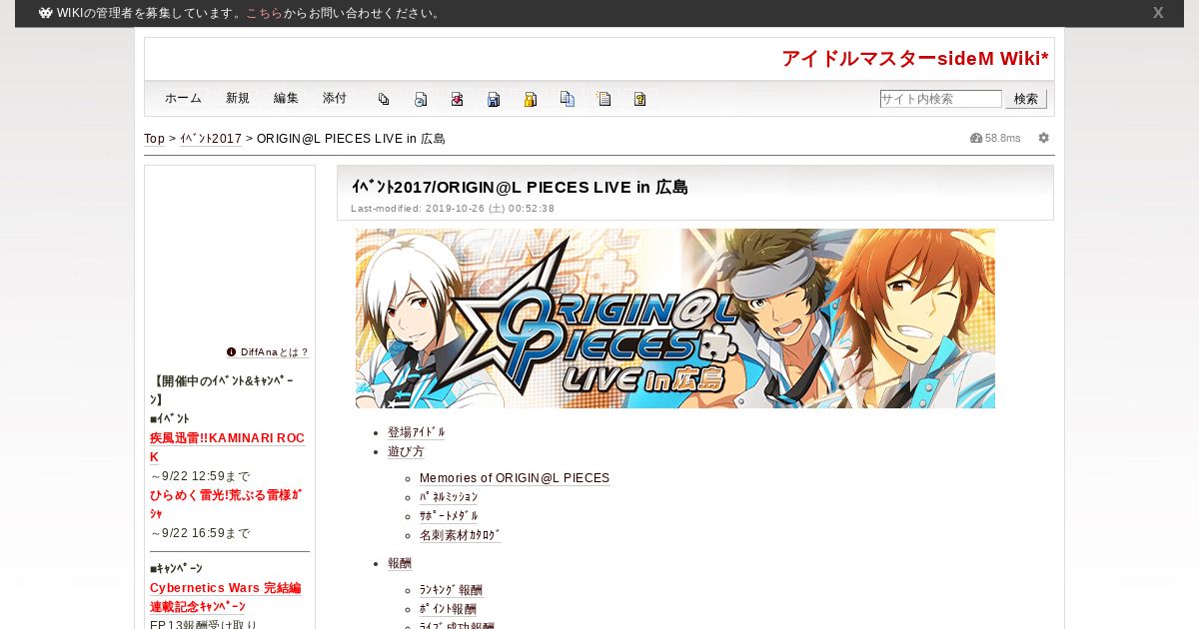1199x629 pixels.
Task: Click the info circle icon beside DiffAna
Action: (231, 352)
